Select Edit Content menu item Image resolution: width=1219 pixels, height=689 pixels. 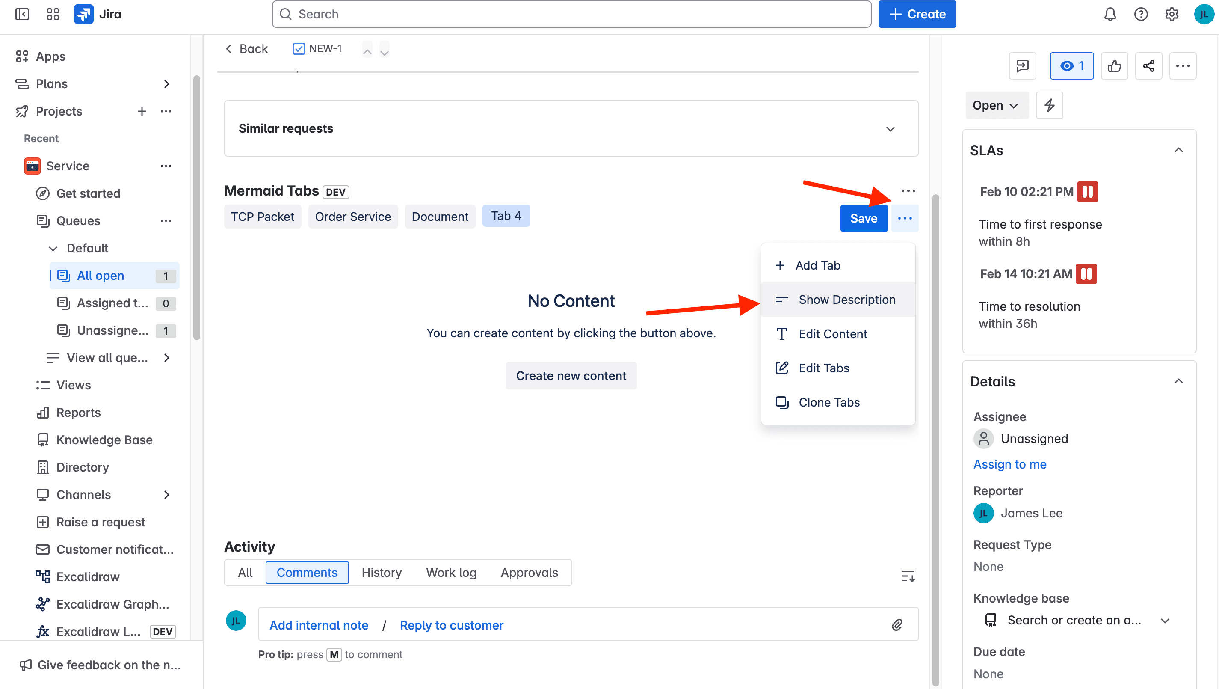pyautogui.click(x=837, y=334)
